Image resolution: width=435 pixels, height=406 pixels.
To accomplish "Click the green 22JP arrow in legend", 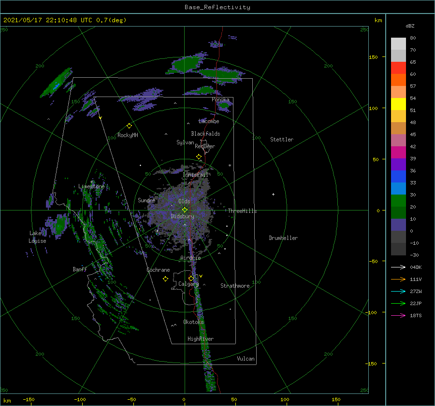I will click(x=398, y=304).
